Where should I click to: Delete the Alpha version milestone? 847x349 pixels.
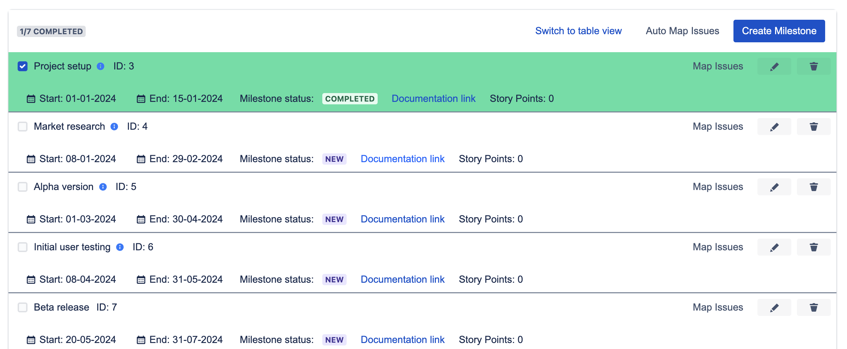[813, 186]
